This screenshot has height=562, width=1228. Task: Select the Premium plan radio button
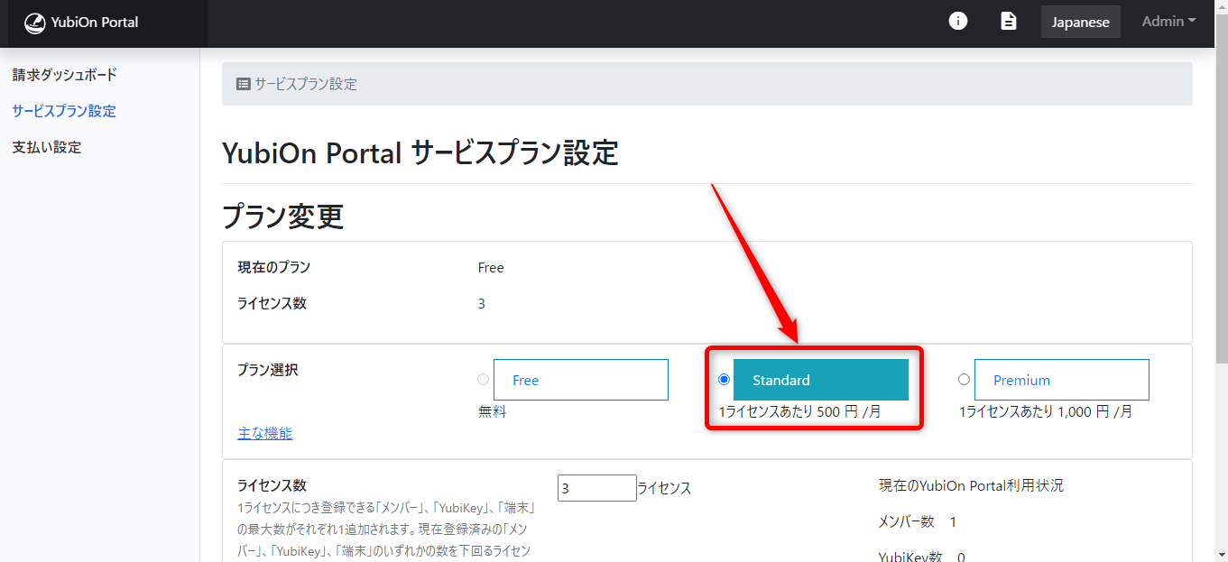coord(964,380)
